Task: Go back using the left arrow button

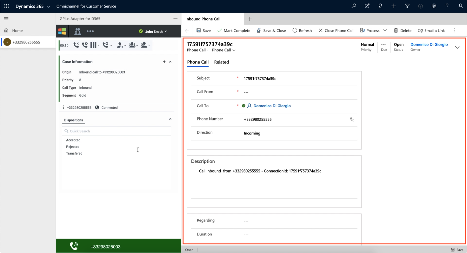Action: coord(187,31)
